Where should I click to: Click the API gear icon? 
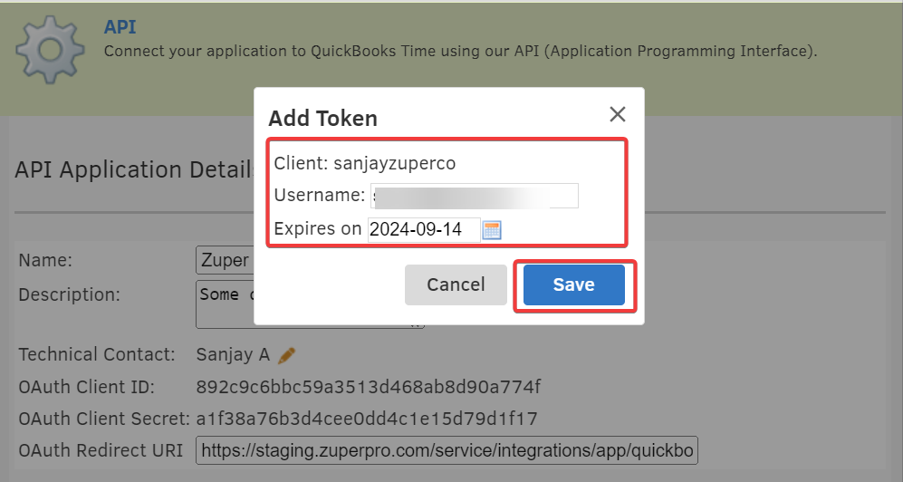pos(50,50)
